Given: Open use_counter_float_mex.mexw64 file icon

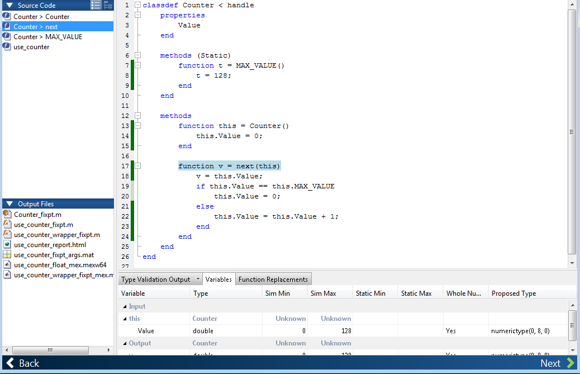Looking at the screenshot, I should click(x=7, y=265).
